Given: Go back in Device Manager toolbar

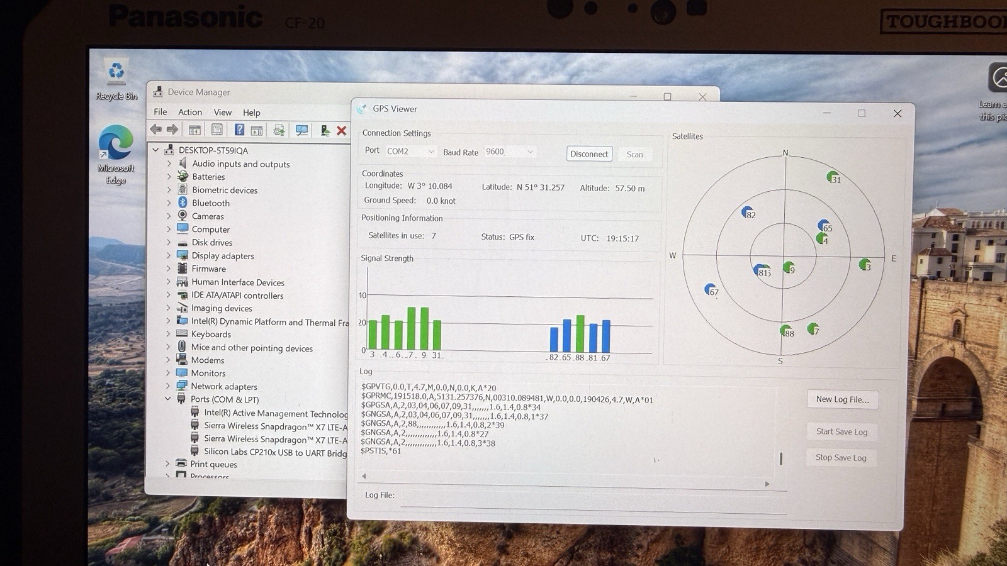Looking at the screenshot, I should (x=156, y=130).
